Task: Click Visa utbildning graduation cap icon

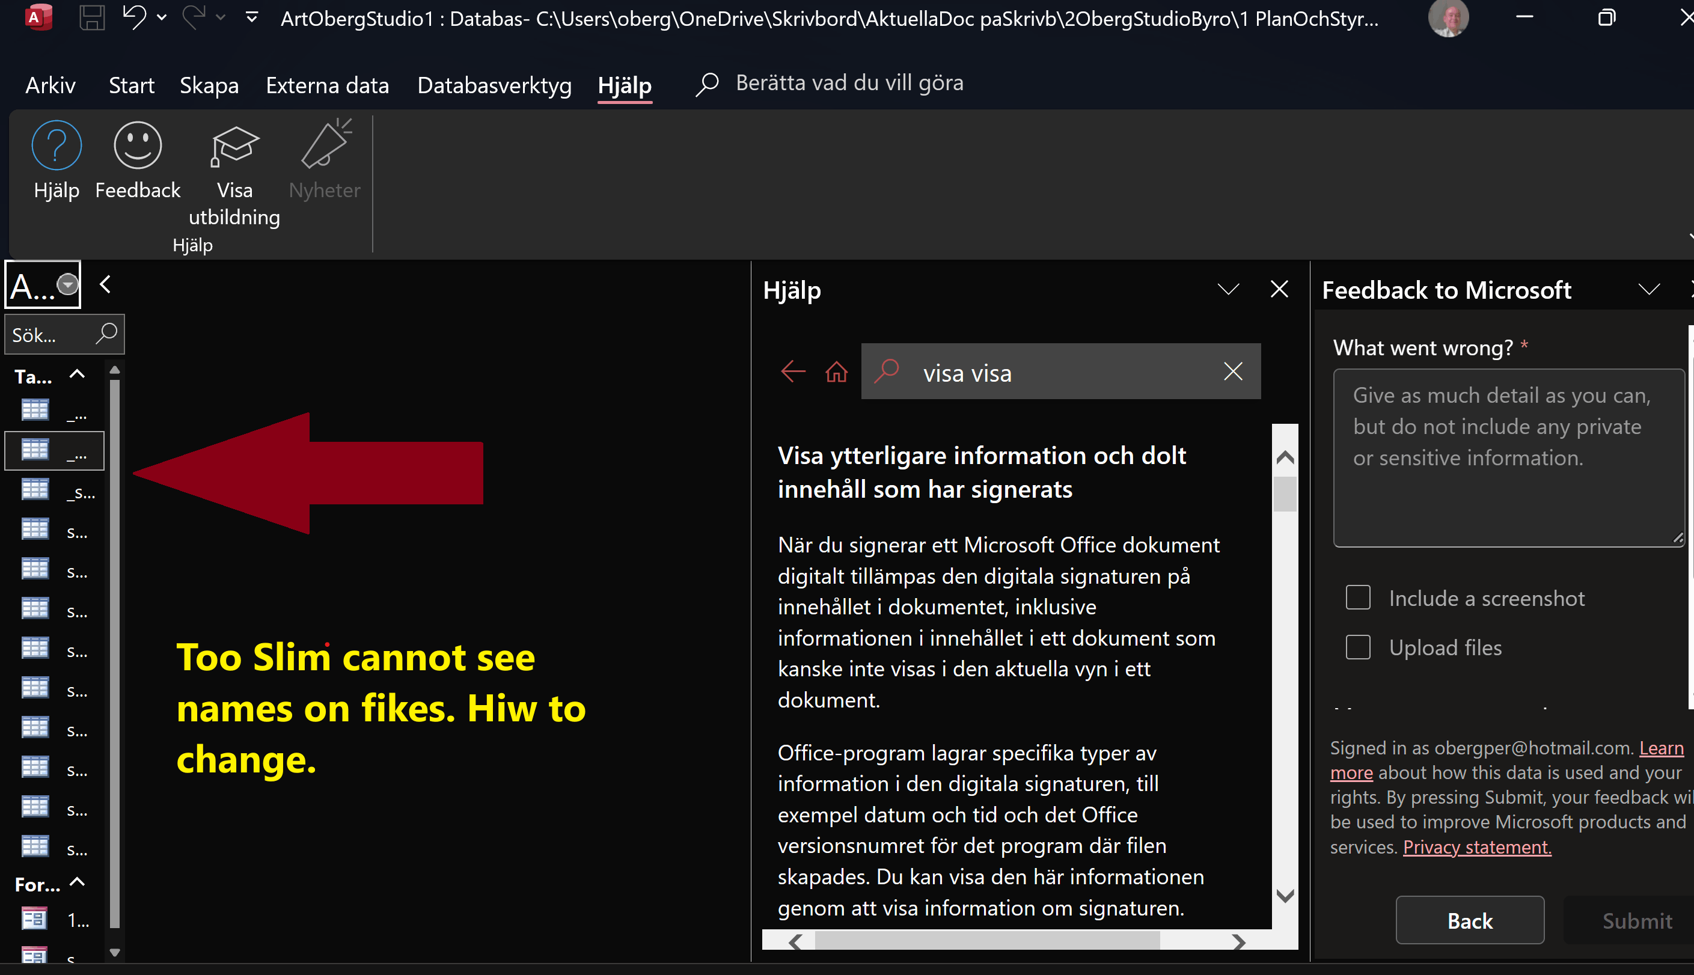Action: [234, 145]
